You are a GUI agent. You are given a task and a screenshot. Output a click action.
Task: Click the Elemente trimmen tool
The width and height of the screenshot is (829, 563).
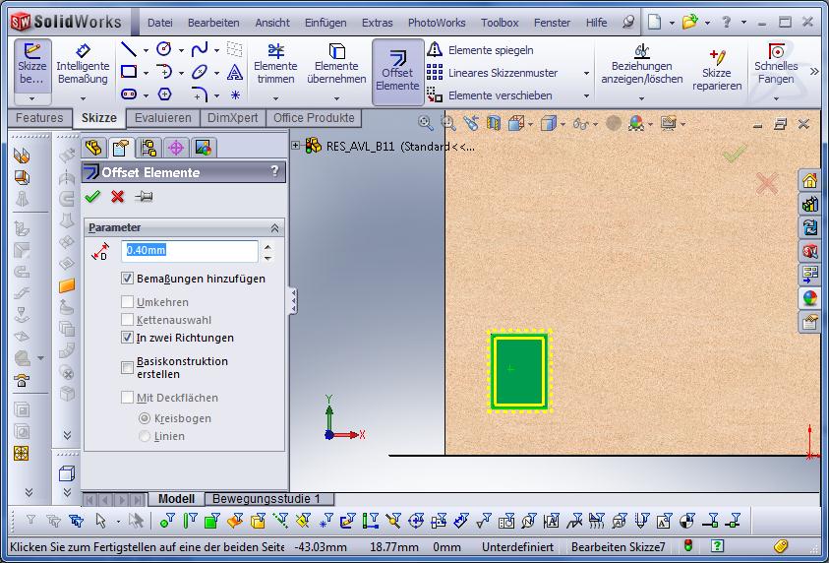click(275, 64)
